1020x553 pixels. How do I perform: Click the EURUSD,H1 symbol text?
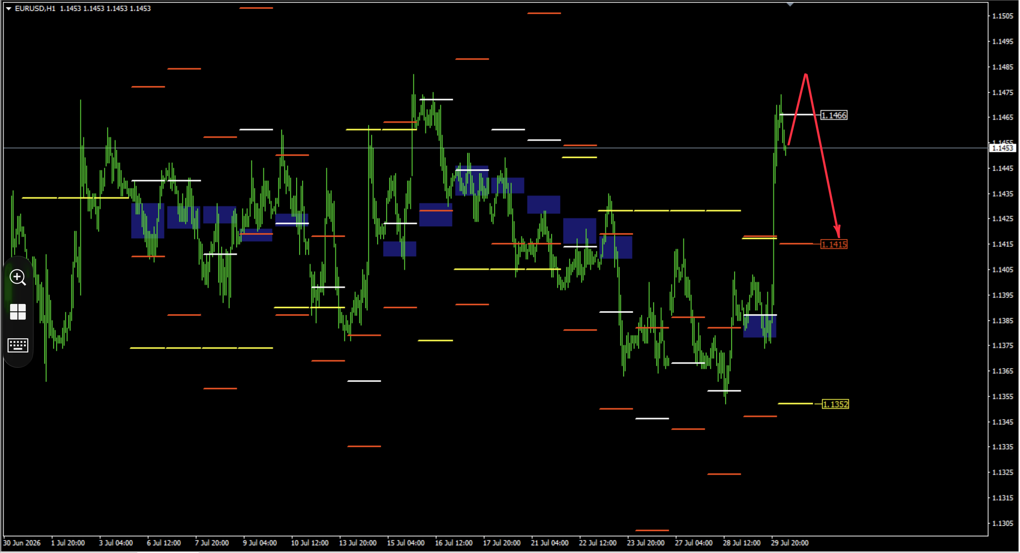(35, 8)
